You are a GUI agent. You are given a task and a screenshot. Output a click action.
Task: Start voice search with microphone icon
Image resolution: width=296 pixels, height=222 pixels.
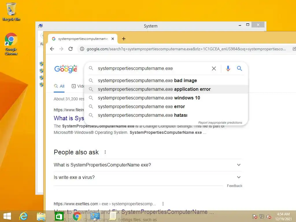tap(228, 68)
